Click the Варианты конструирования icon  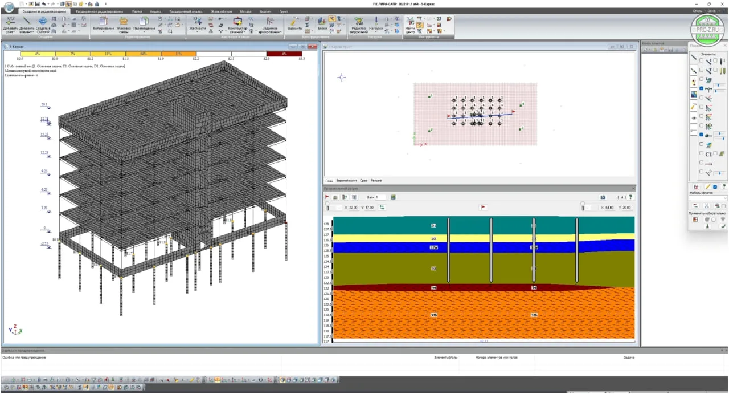click(x=294, y=22)
